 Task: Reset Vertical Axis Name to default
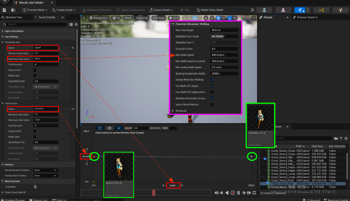coord(73,109)
